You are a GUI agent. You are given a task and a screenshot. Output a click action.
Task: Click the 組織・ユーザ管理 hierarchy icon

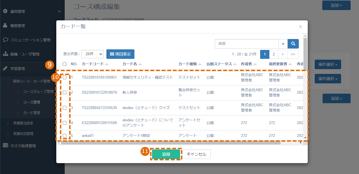[x=5, y=54]
